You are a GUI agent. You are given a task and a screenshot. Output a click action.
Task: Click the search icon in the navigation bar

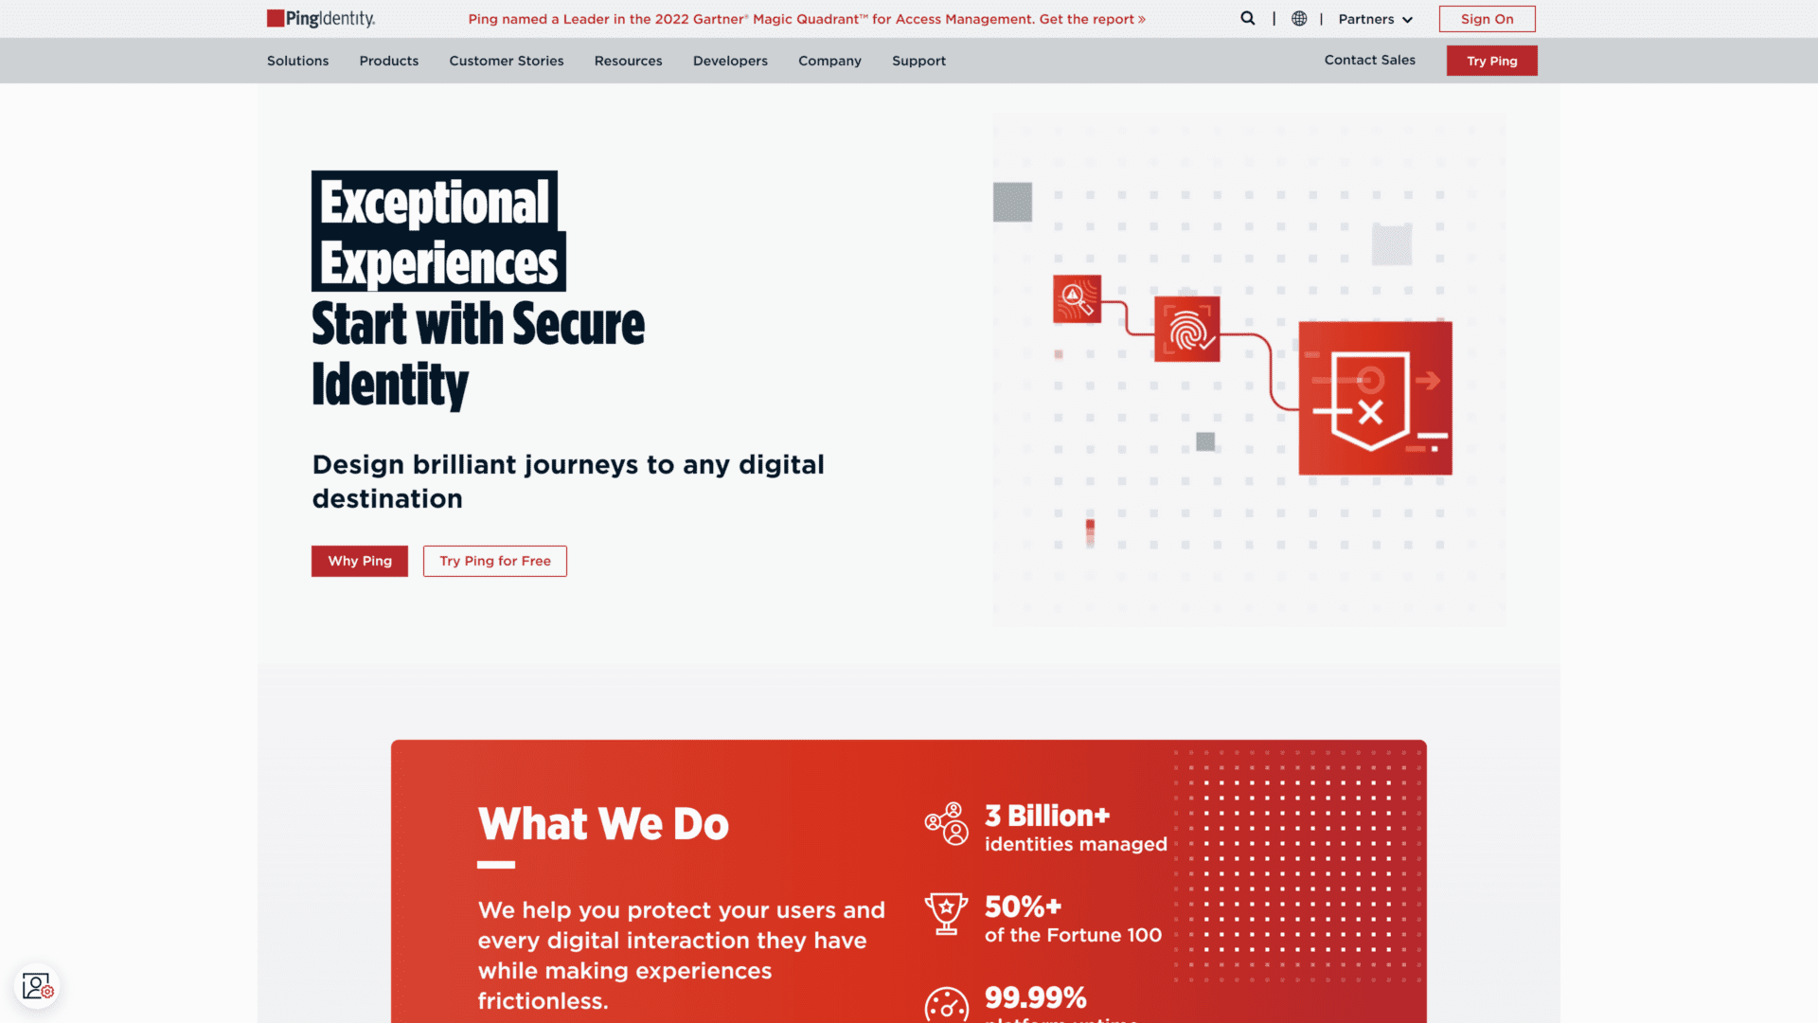click(x=1247, y=17)
